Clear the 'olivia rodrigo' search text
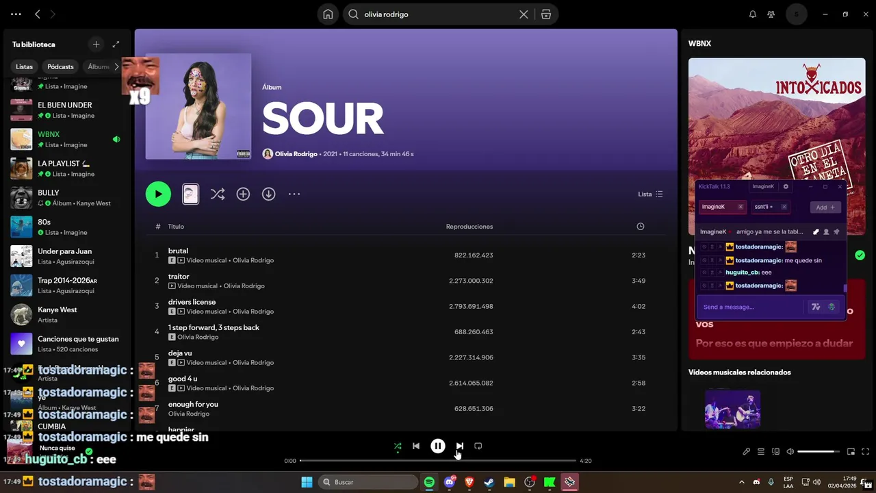The image size is (876, 493). pos(524,14)
